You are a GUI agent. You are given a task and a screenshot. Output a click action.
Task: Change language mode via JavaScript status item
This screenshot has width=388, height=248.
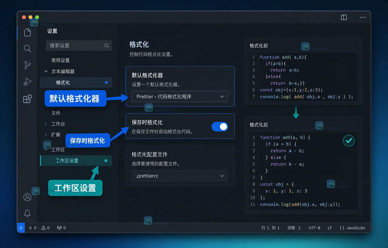click(352, 228)
